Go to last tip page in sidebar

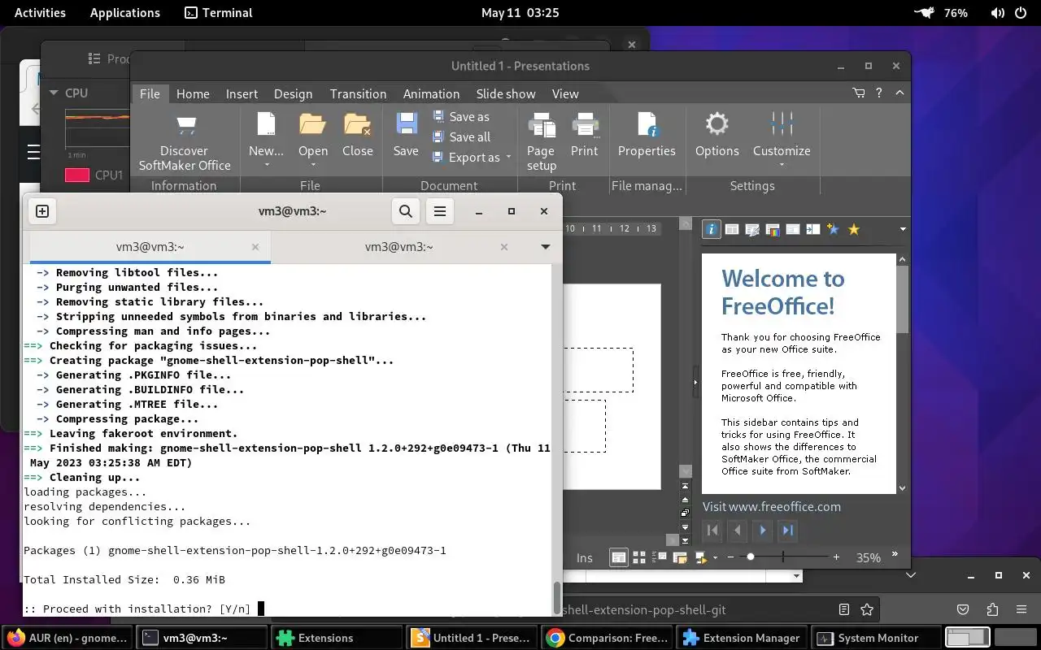click(787, 531)
